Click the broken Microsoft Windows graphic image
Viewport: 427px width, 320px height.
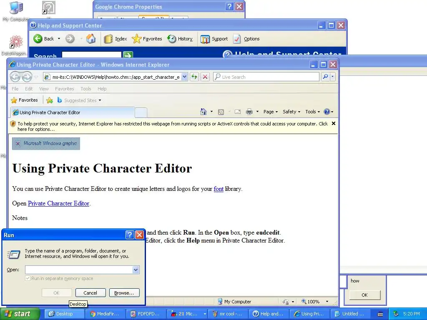46,143
